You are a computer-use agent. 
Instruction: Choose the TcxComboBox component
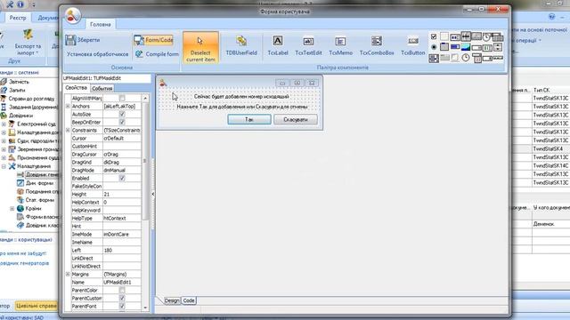tap(377, 46)
